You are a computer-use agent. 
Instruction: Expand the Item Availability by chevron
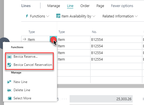pyautogui.click(x=94, y=16)
